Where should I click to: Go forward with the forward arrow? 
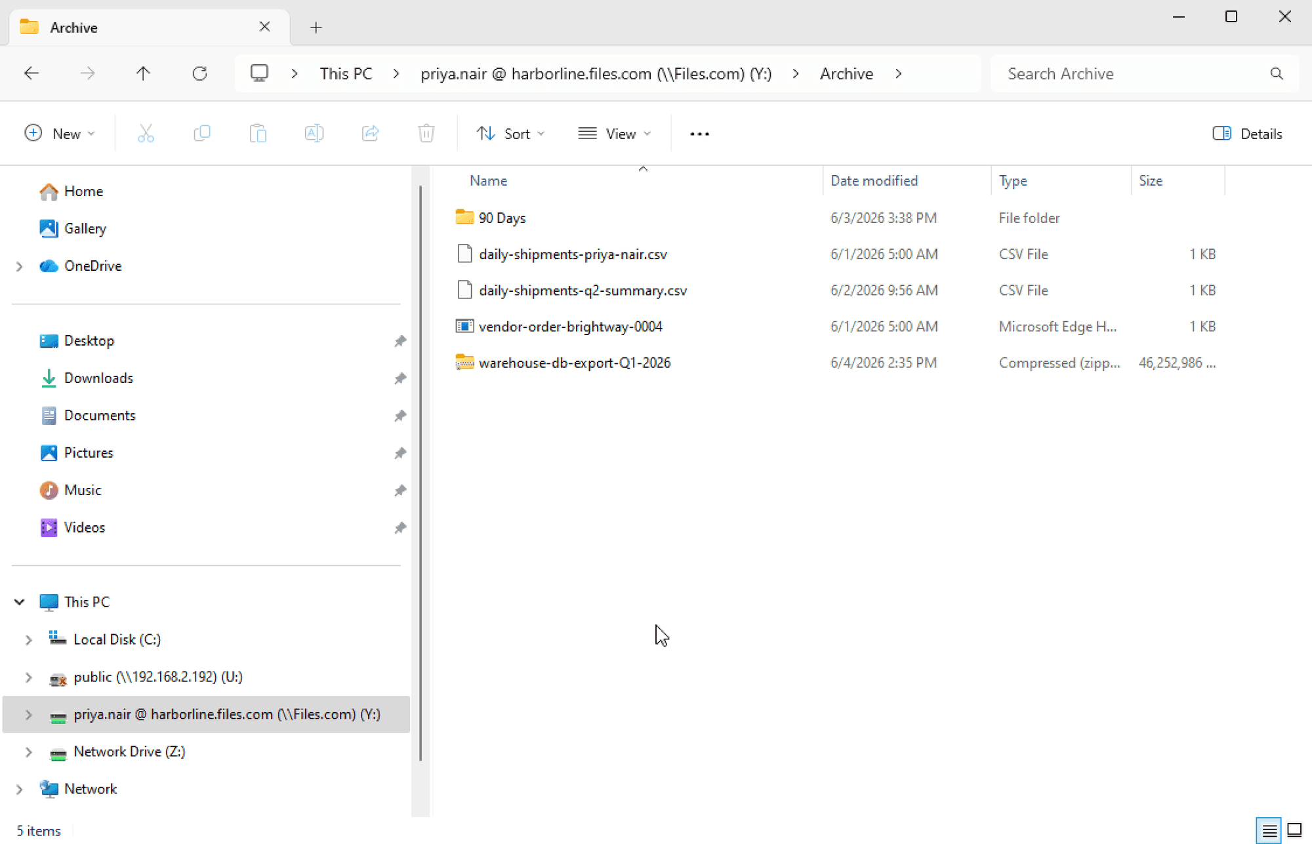87,73
